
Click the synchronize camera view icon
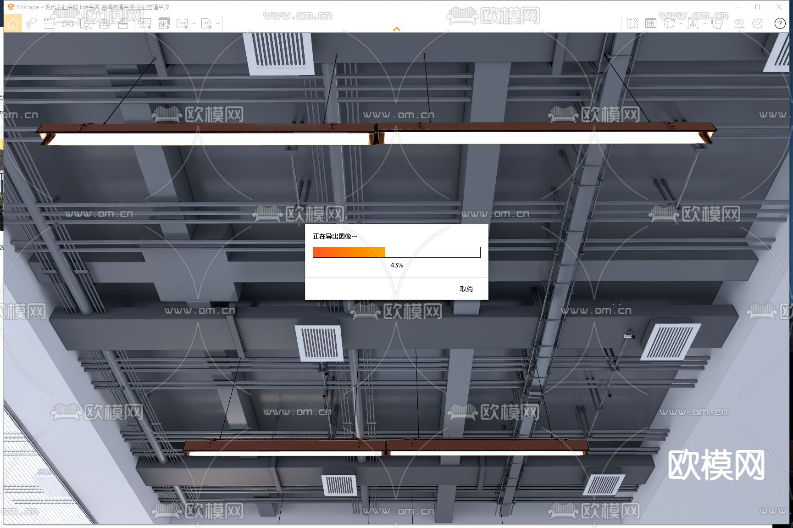click(717, 23)
